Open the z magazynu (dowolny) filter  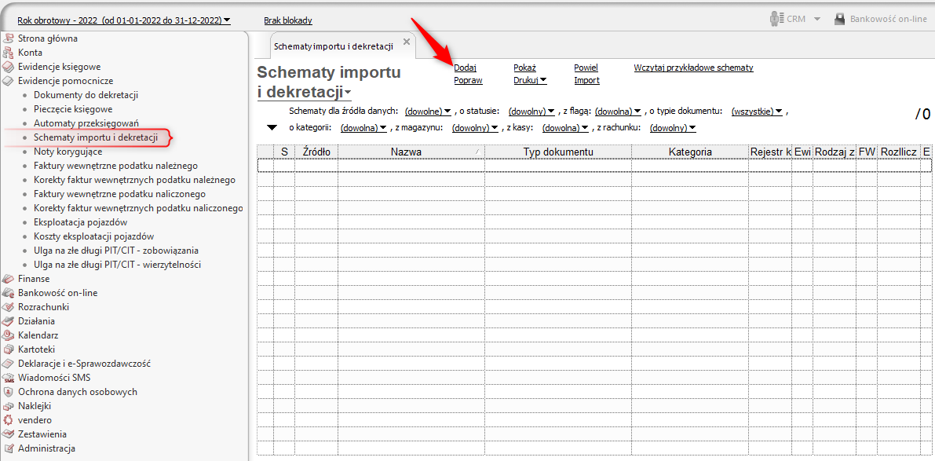475,128
